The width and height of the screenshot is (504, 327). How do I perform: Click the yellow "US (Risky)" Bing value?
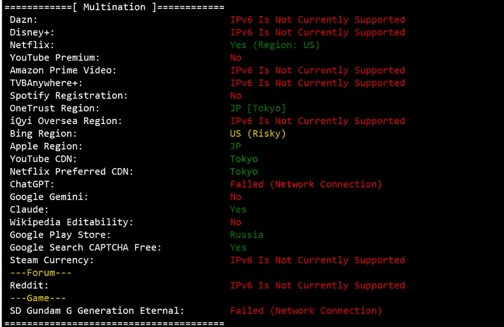tap(258, 134)
